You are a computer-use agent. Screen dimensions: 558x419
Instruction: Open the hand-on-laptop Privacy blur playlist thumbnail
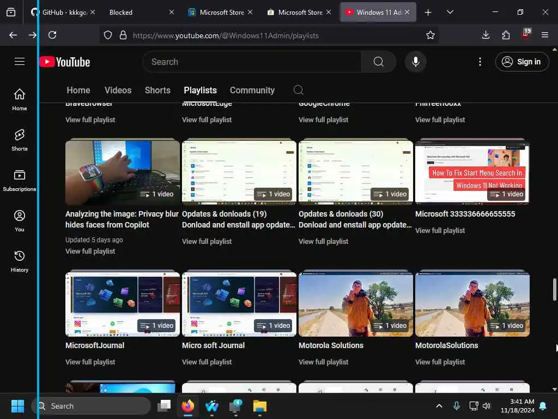(x=123, y=172)
